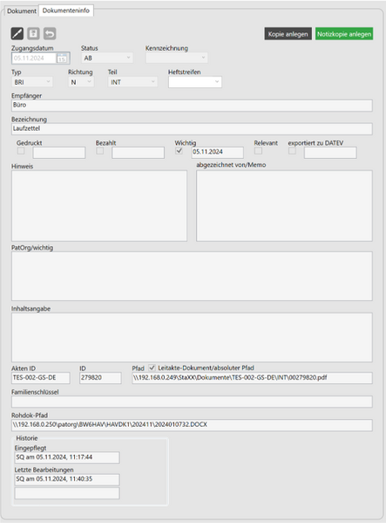Viewport: 386px width, 523px height.
Task: Toggle the Gedruckt checkbox
Action: coord(21,151)
